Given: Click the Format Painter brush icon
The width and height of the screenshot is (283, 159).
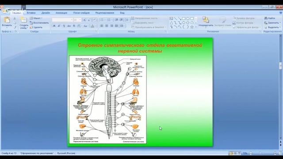Looking at the screenshot, I should click(x=15, y=27).
